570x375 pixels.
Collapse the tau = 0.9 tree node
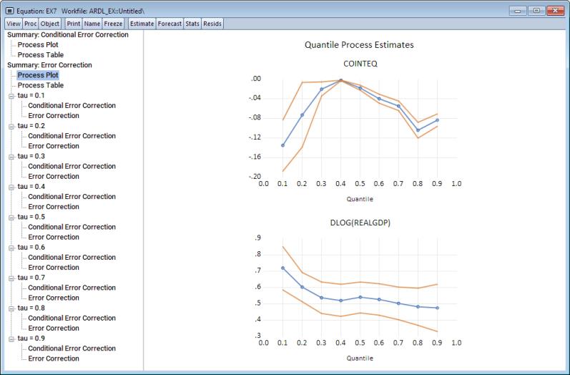coord(11,339)
